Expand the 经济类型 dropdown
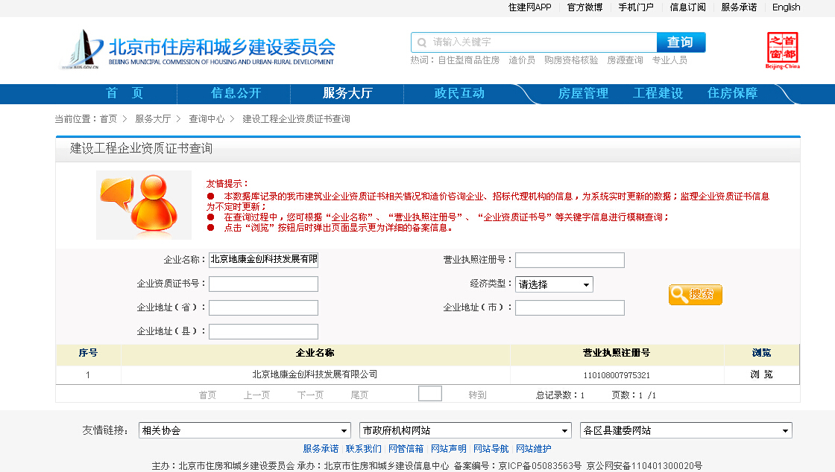 554,284
